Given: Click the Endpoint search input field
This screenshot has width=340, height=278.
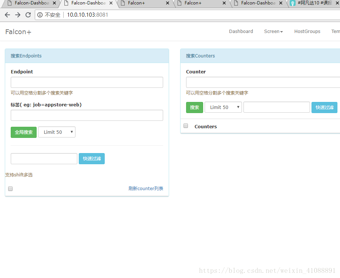Looking at the screenshot, I should click(87, 82).
